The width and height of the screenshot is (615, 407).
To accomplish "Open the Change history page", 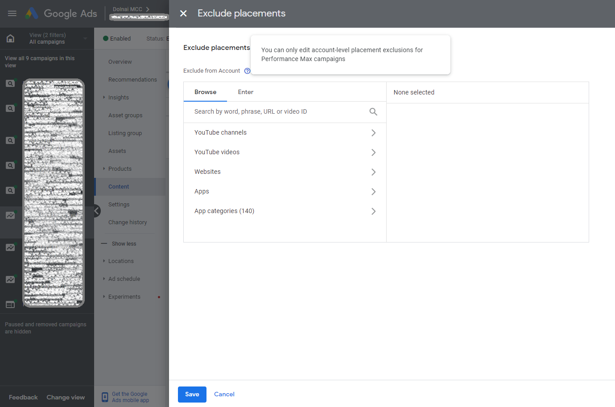I will pyautogui.click(x=128, y=222).
